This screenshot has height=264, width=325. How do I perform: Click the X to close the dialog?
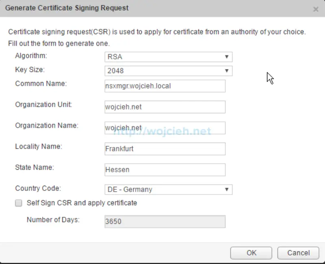[316, 9]
